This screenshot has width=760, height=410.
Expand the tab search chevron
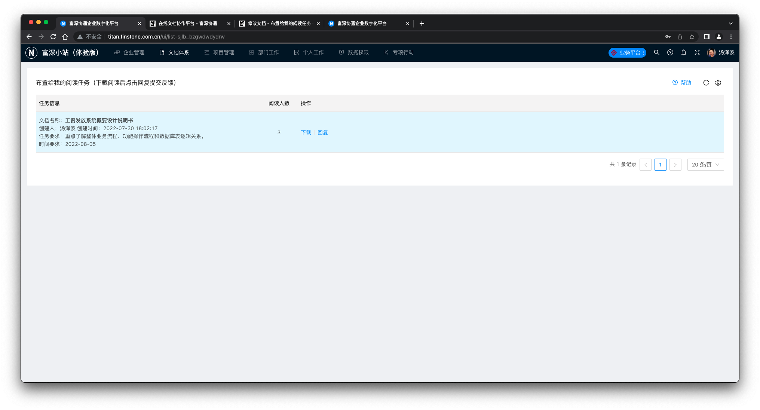[730, 24]
